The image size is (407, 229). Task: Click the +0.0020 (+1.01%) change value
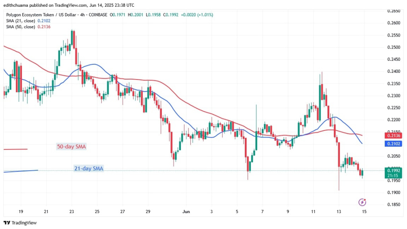click(199, 15)
